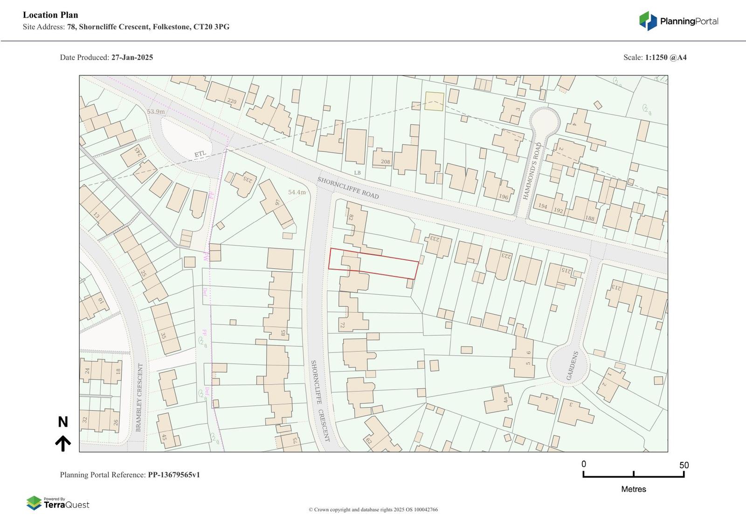The width and height of the screenshot is (746, 527).
Task: Click the building numbered 82
Action: coord(353,223)
